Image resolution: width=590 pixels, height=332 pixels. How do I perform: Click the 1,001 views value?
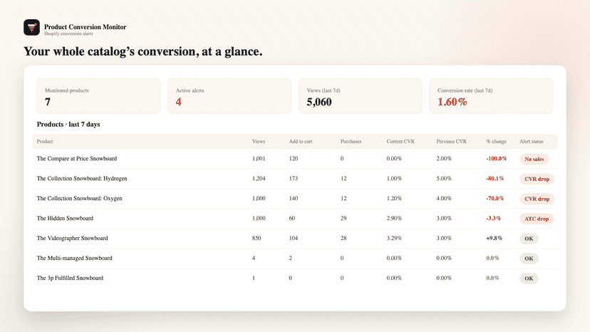pos(259,158)
